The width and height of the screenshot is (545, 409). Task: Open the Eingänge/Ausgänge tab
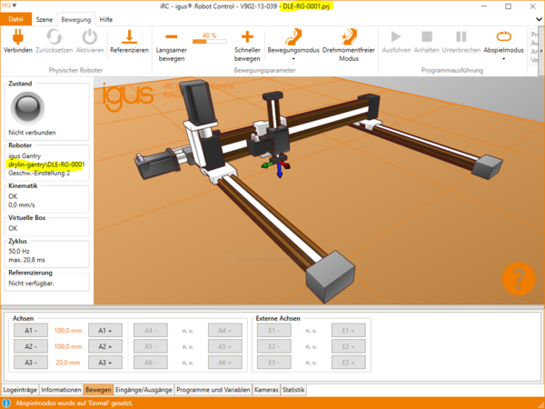(144, 390)
